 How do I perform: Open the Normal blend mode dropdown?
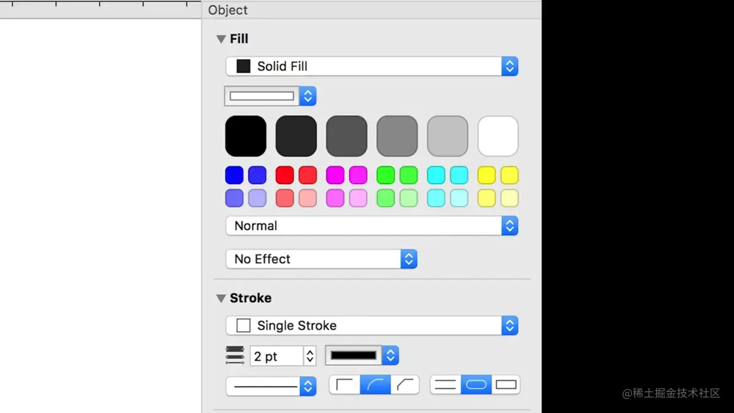[372, 226]
